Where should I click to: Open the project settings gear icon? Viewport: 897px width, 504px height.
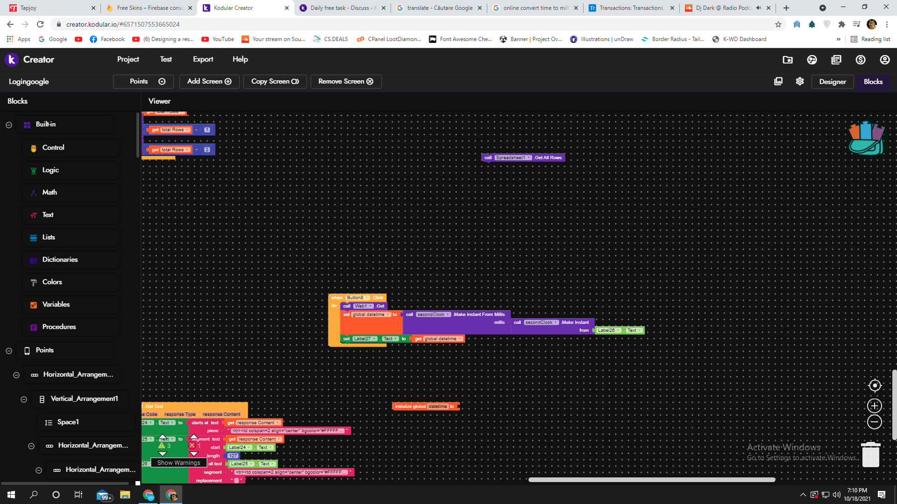[x=800, y=81]
